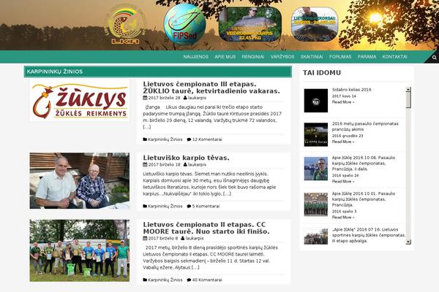Viewport: 439px width, 292px height.
Task: Click the search magnifier icon
Action: [x=434, y=58]
